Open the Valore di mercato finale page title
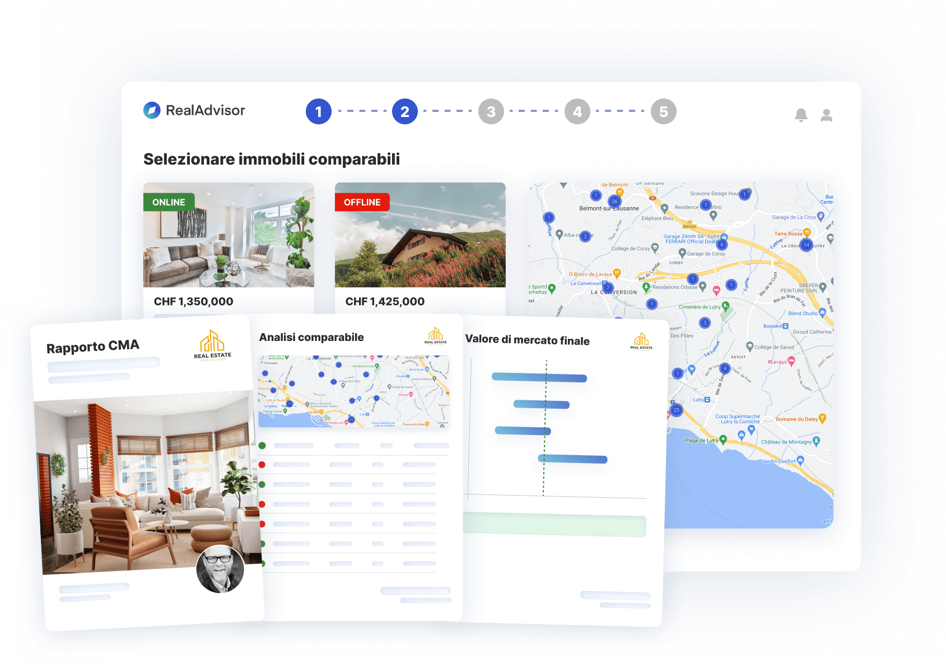Image resolution: width=946 pixels, height=664 pixels. pyautogui.click(x=527, y=340)
